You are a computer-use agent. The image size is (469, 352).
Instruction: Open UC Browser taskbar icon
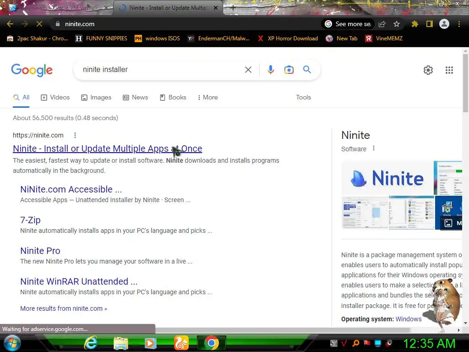[x=181, y=343]
